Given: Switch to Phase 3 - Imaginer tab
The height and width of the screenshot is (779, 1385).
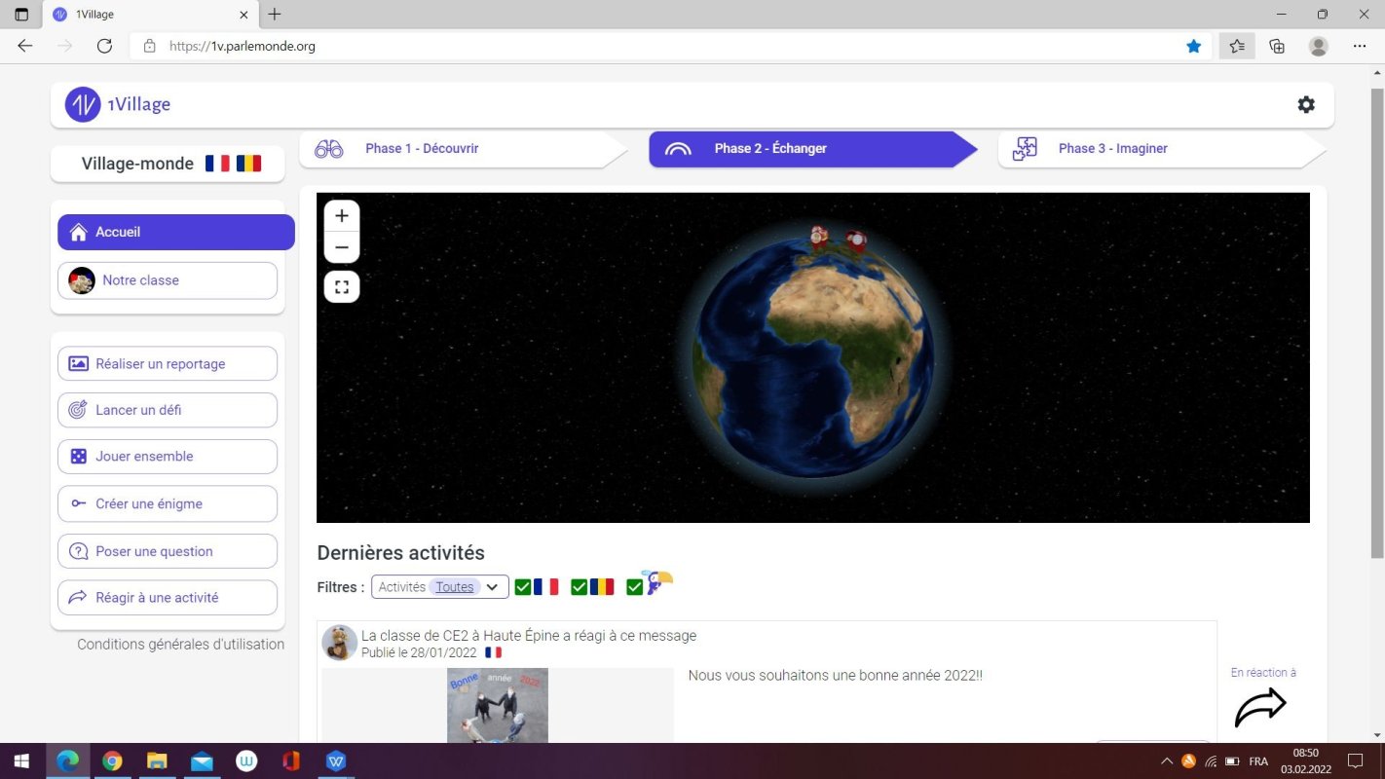Looking at the screenshot, I should [1112, 149].
